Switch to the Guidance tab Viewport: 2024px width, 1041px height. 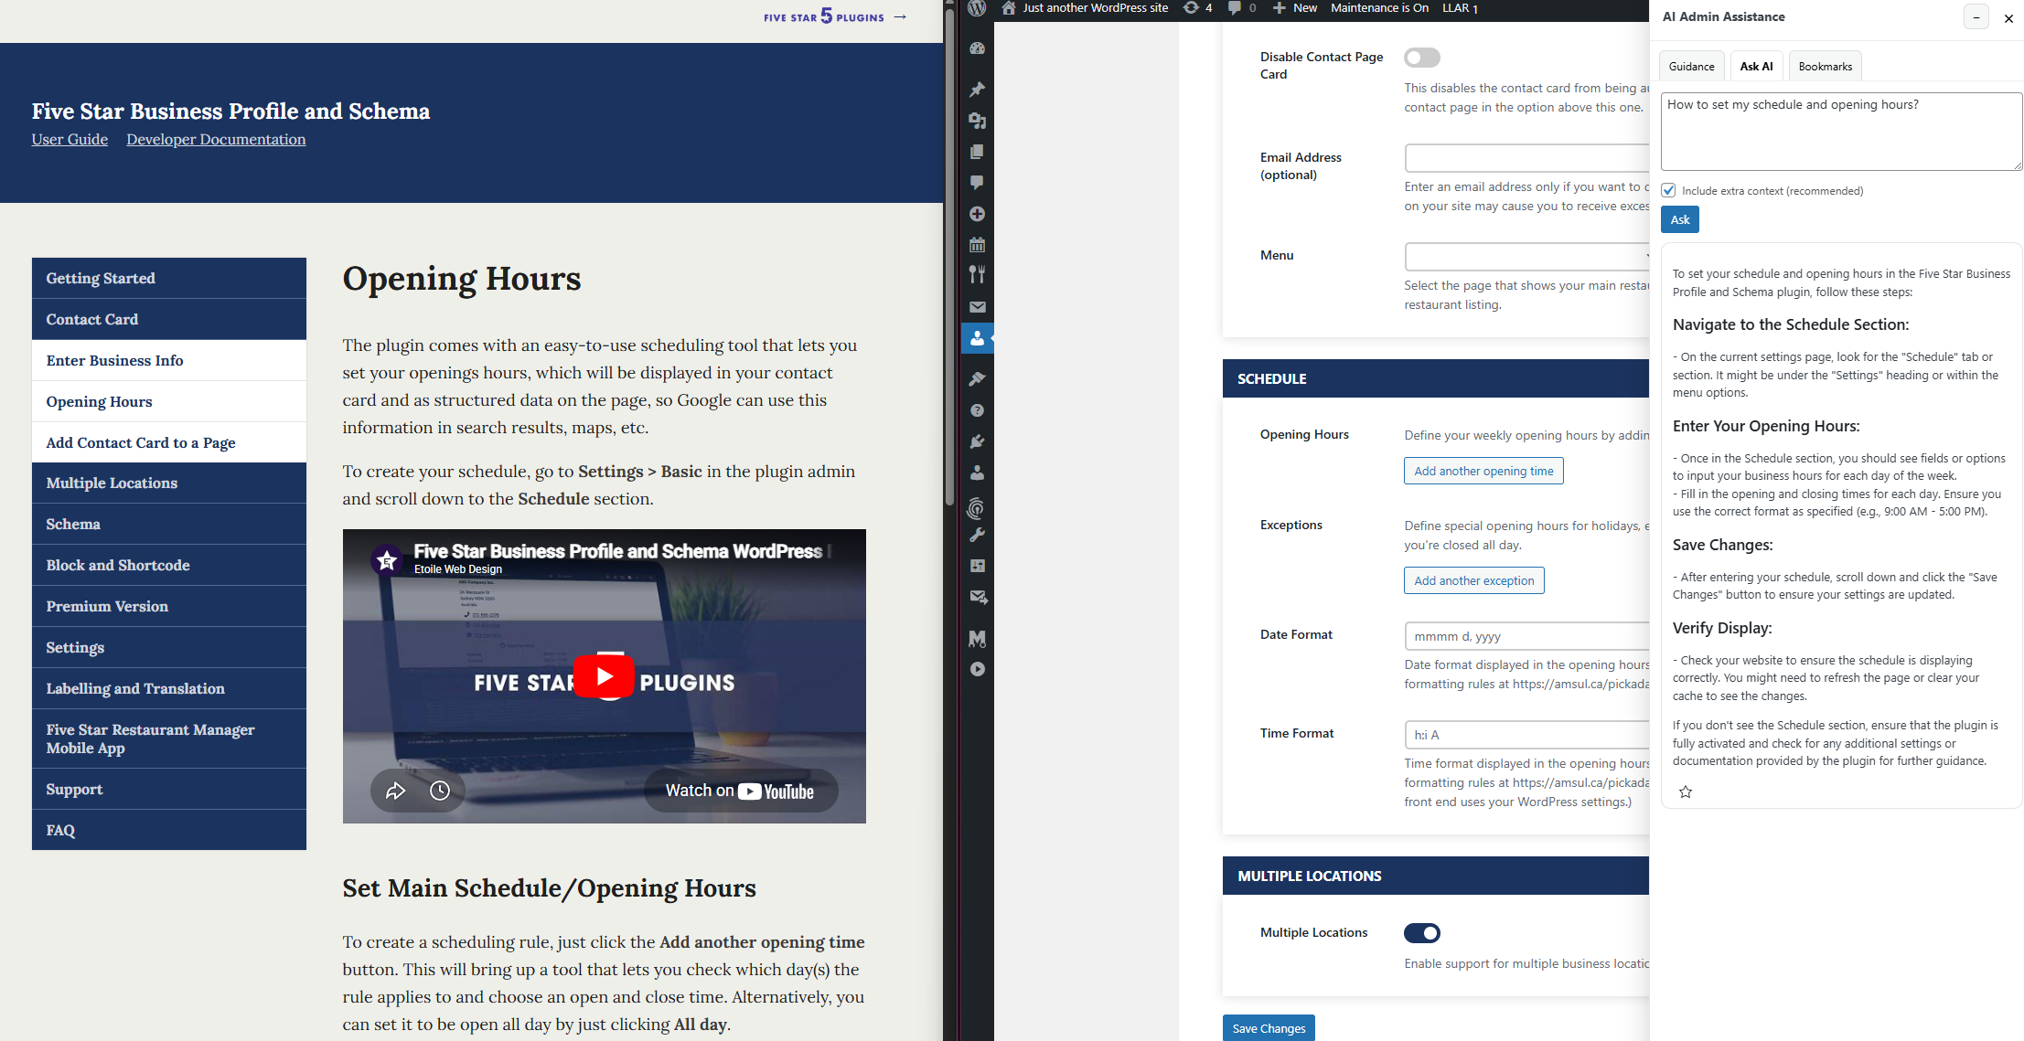click(1691, 66)
